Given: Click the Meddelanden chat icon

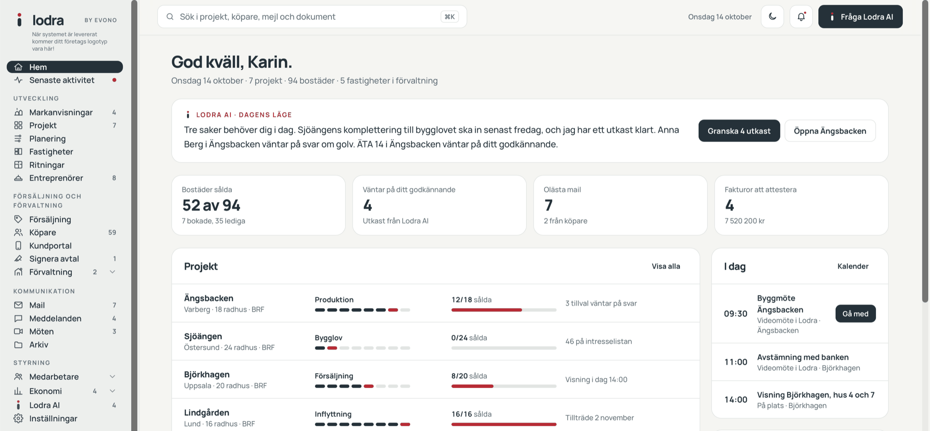Looking at the screenshot, I should (x=18, y=318).
